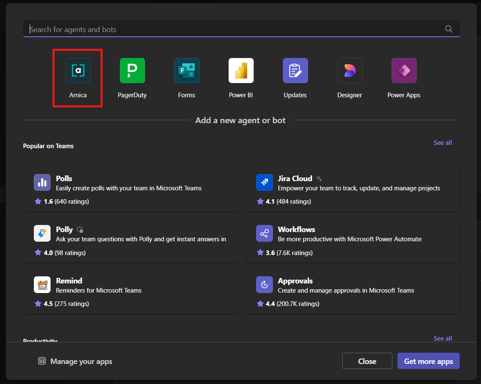
Task: Select the Approvals app icon
Action: coord(264,285)
